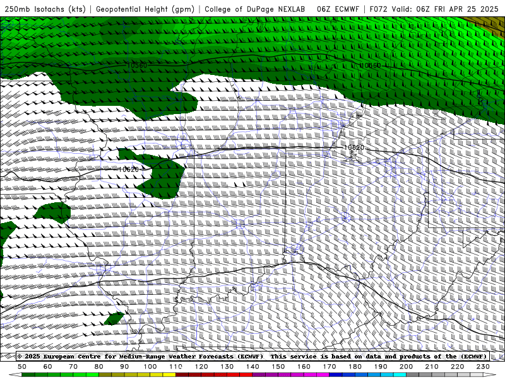
Task: Click the '70' value on the color scale
Action: pos(73,367)
